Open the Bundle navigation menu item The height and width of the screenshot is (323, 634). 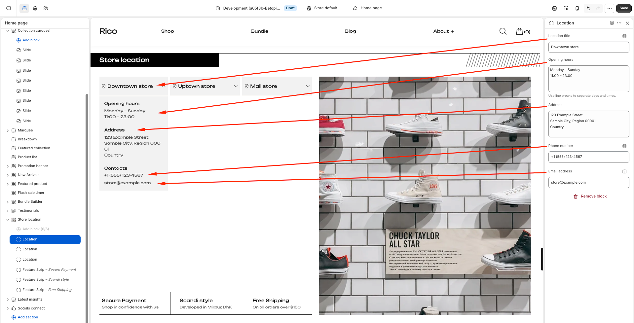(x=260, y=31)
